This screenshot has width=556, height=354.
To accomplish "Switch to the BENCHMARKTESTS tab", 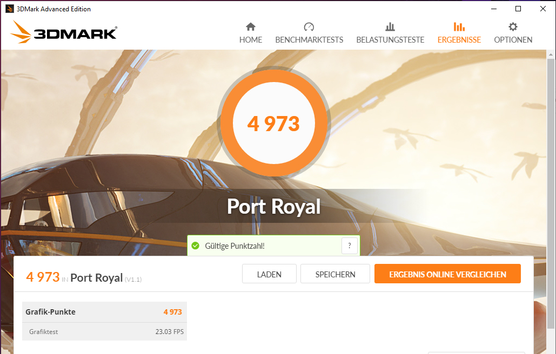I will [x=309, y=39].
